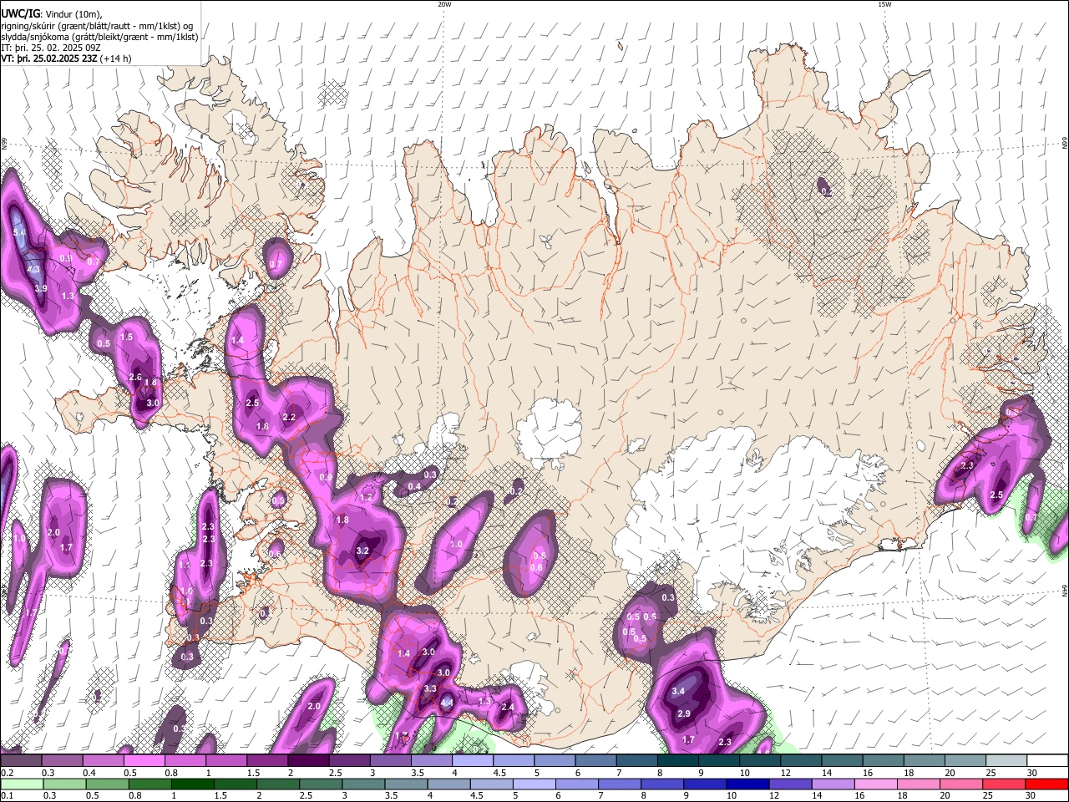
Task: Select the orchid swatch between 0.4 and 0.5
Action: tap(103, 760)
